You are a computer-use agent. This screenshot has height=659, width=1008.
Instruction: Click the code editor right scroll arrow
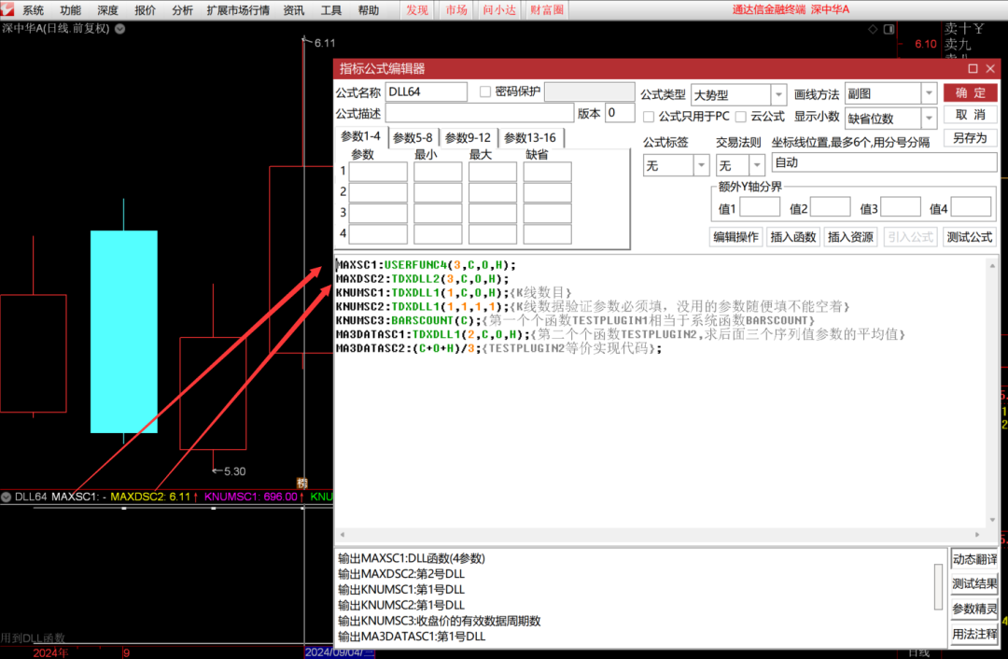(x=978, y=534)
